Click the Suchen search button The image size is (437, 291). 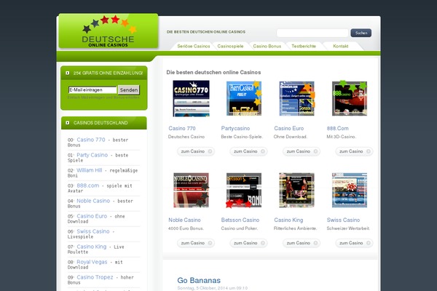pyautogui.click(x=361, y=33)
